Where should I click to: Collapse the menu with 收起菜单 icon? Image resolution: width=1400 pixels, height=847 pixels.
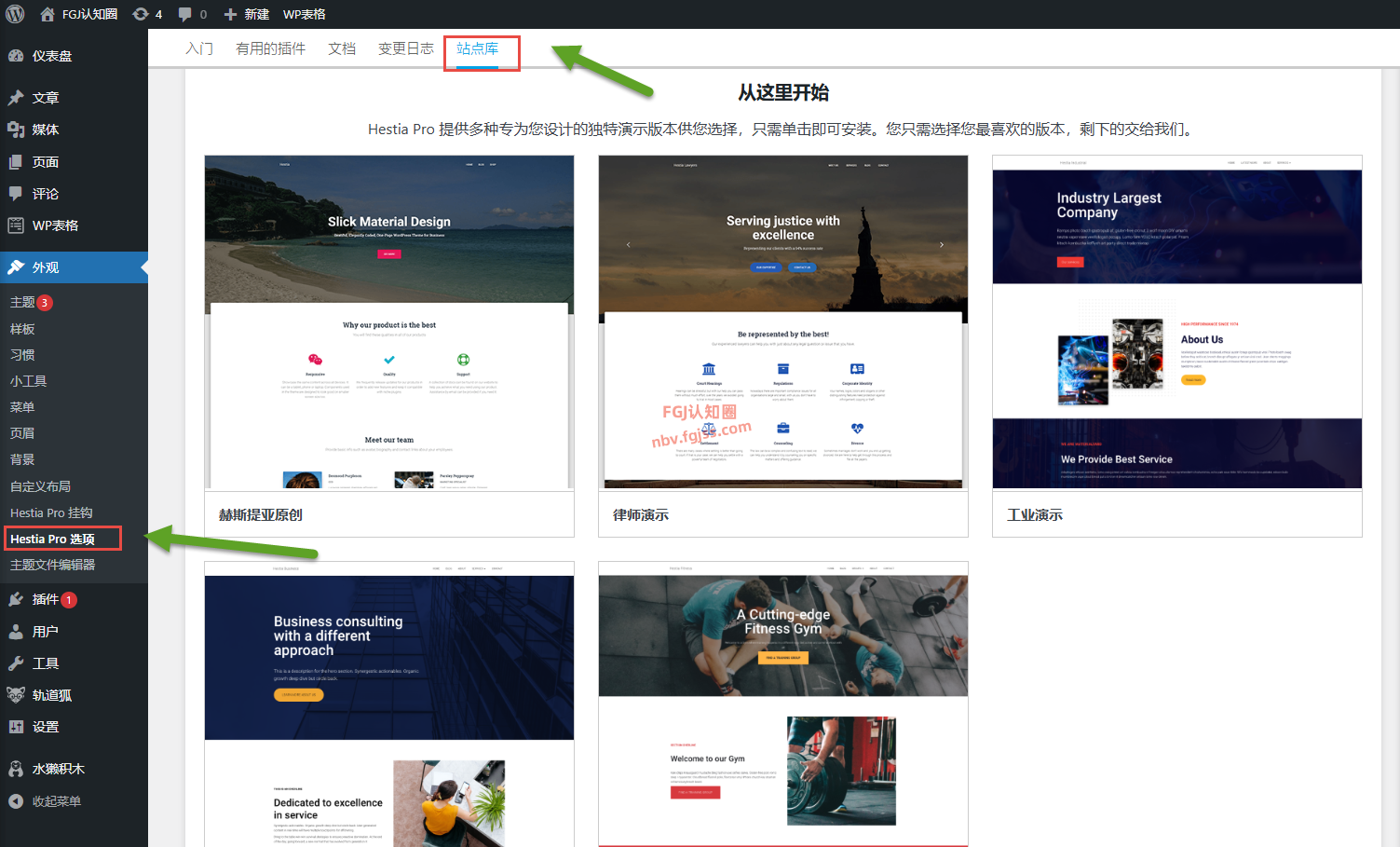tap(16, 801)
